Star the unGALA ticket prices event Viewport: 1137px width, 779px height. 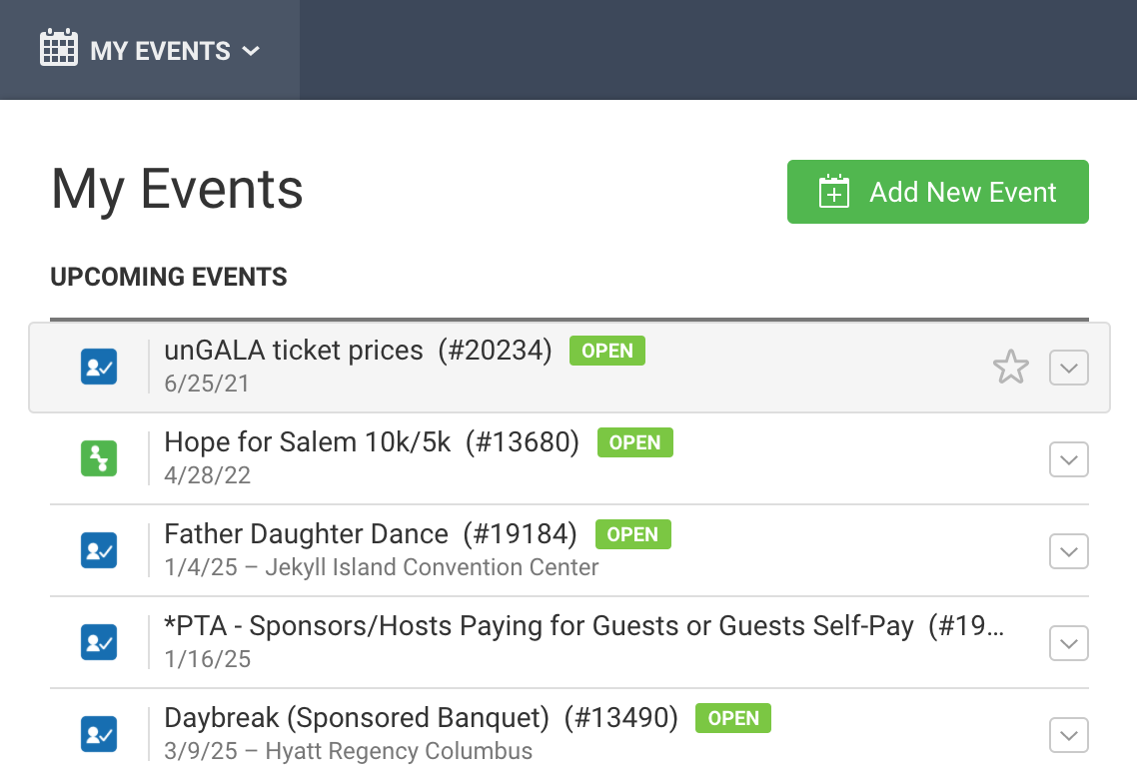point(1010,368)
